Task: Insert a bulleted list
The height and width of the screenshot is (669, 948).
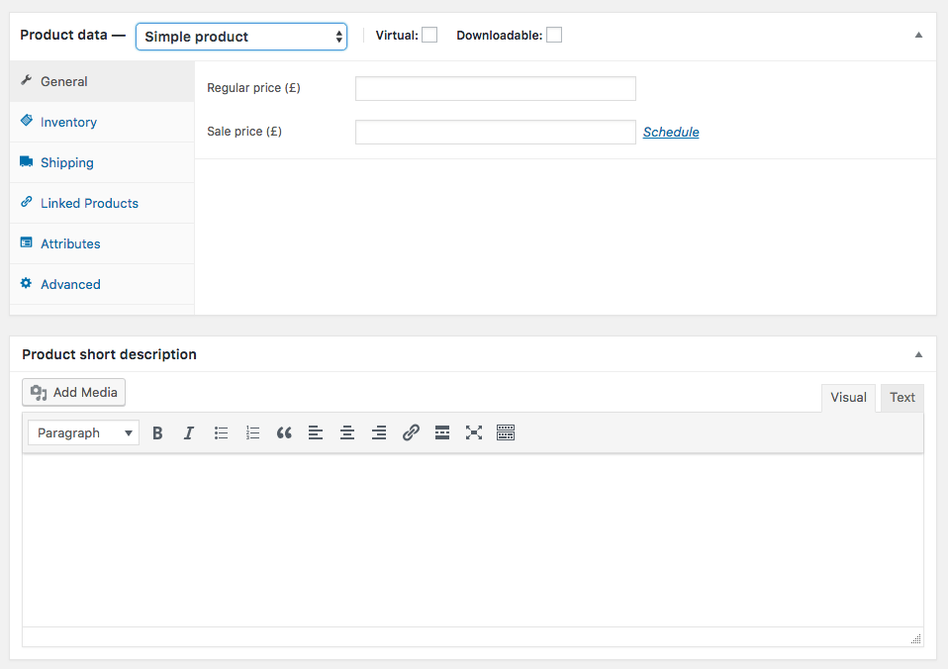Action: (x=221, y=432)
